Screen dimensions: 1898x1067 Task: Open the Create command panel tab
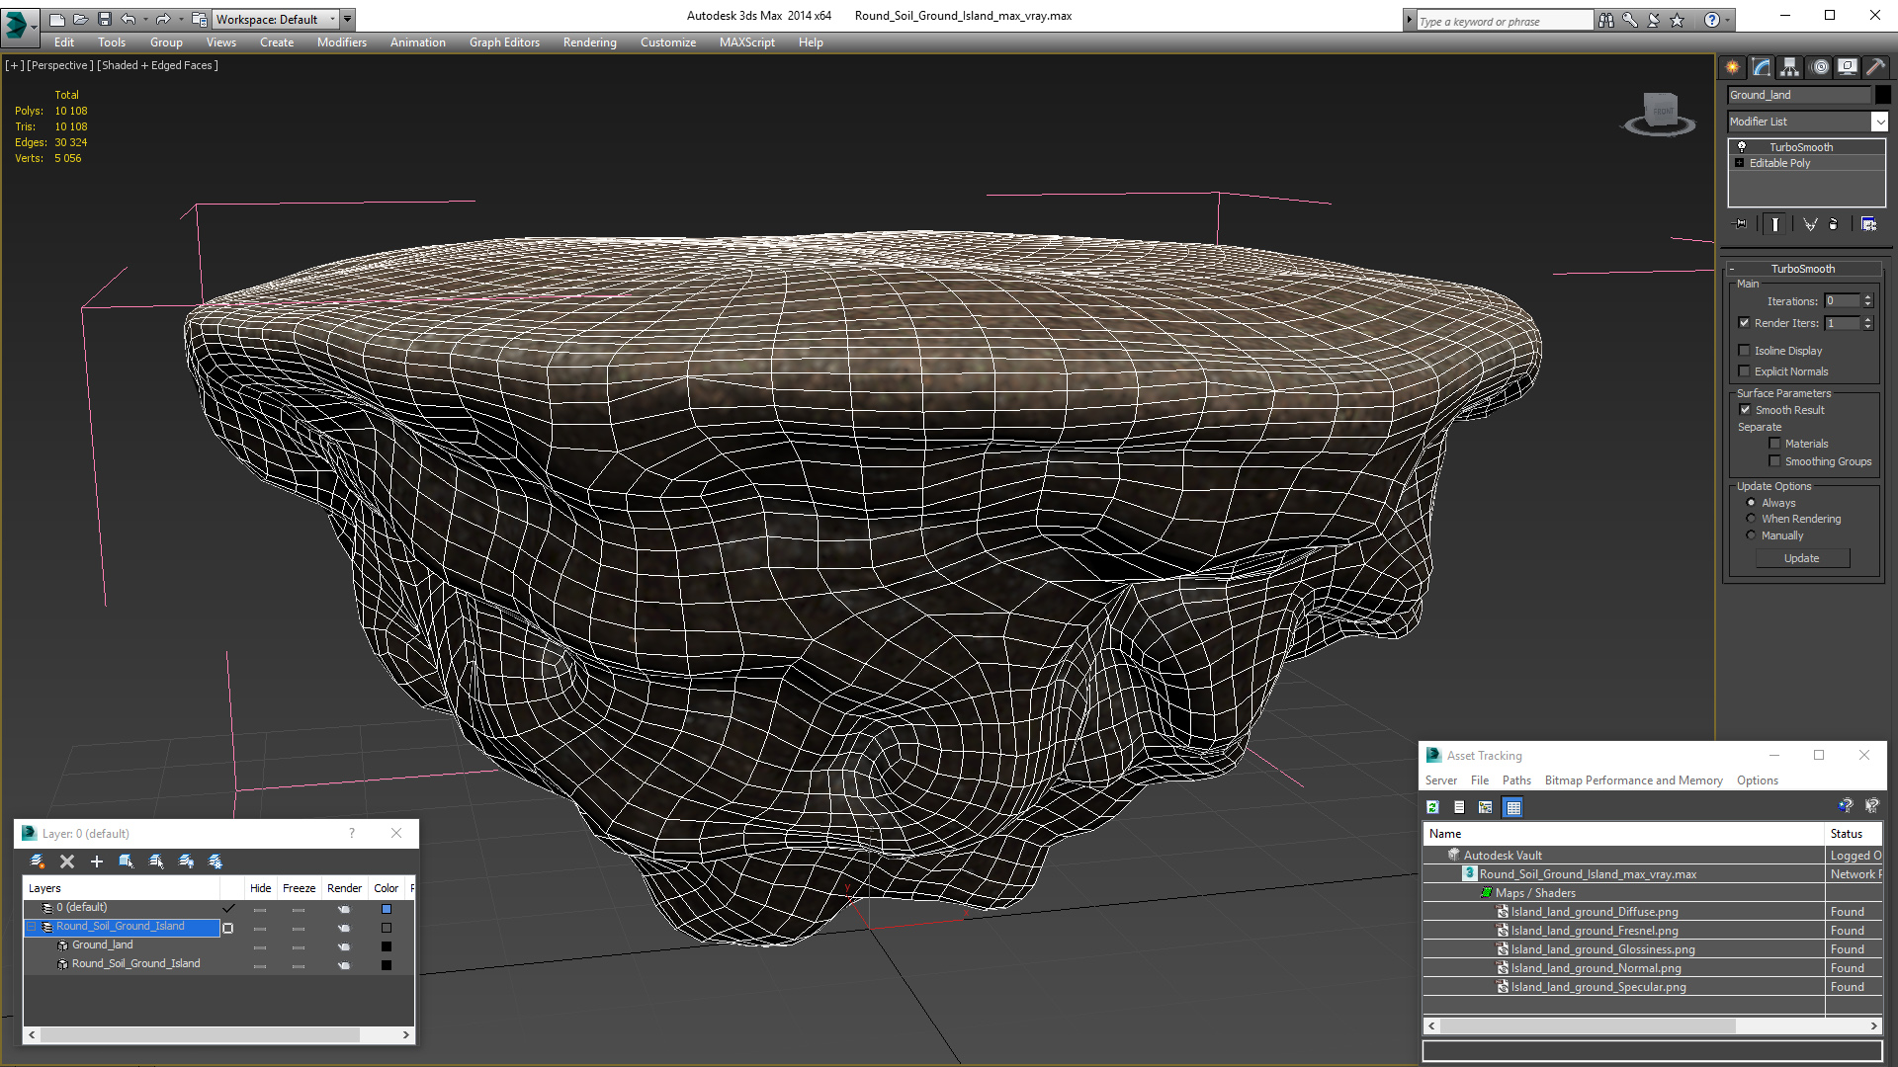point(1733,67)
